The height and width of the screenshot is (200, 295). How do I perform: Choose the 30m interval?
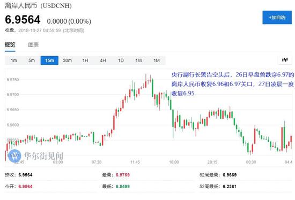(67, 60)
